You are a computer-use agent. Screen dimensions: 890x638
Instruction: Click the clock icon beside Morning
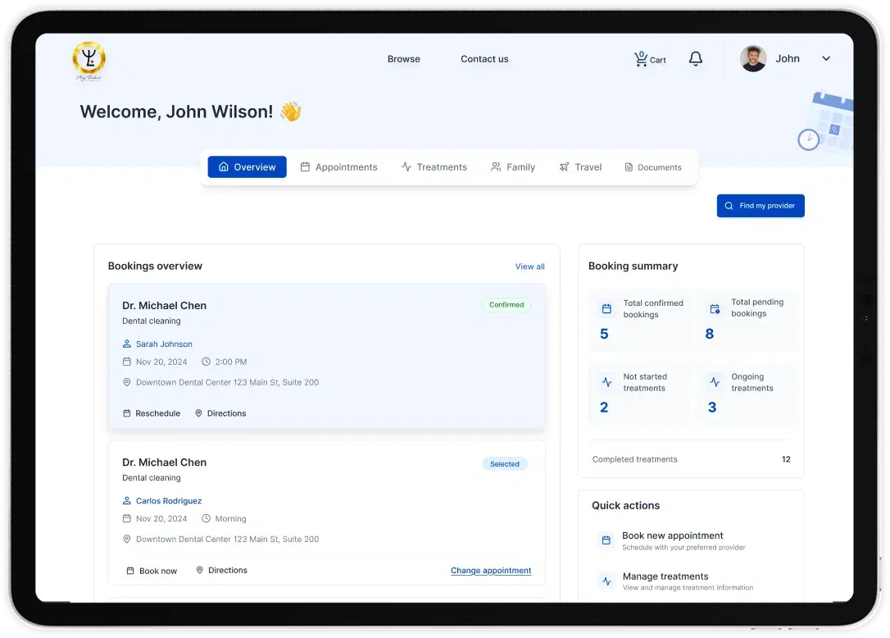tap(206, 518)
